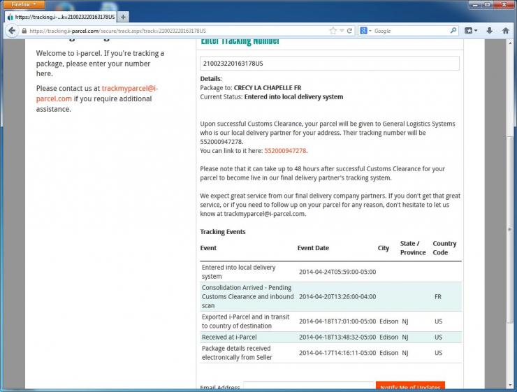
Task: Click the Event column header
Action: [x=208, y=248]
